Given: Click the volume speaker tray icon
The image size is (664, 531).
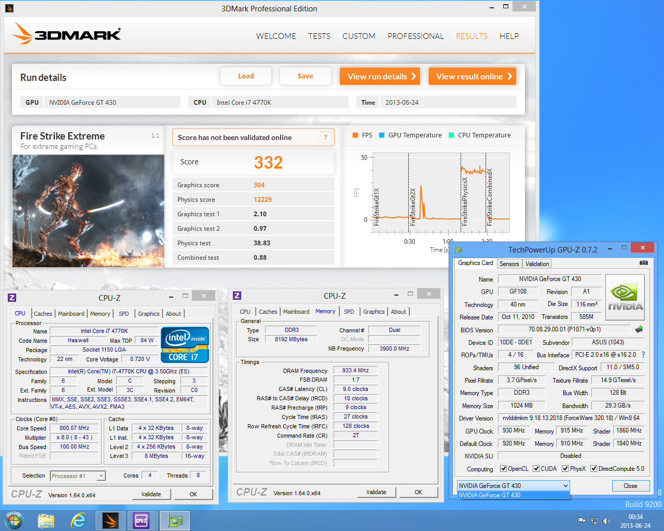Looking at the screenshot, I should pyautogui.click(x=607, y=521).
